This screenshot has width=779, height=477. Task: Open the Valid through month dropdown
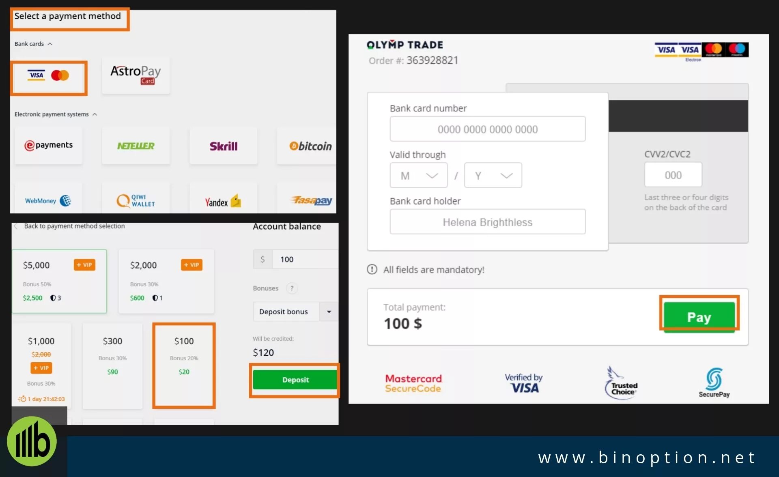click(x=418, y=175)
